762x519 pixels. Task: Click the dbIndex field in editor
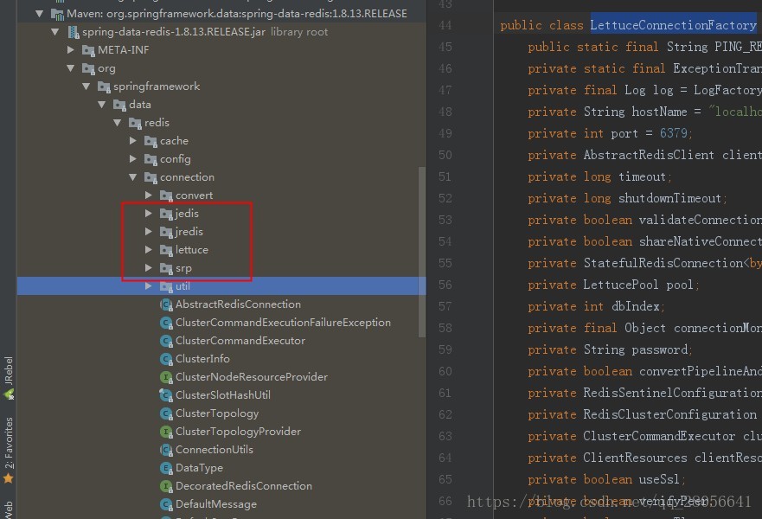pos(635,306)
